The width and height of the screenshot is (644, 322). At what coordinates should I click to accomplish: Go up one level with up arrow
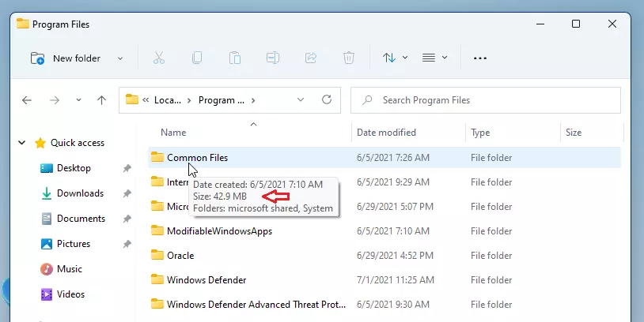tap(101, 100)
